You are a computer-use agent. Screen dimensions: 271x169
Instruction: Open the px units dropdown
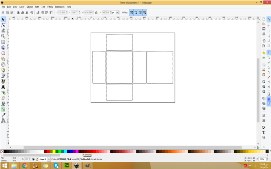coord(115,12)
